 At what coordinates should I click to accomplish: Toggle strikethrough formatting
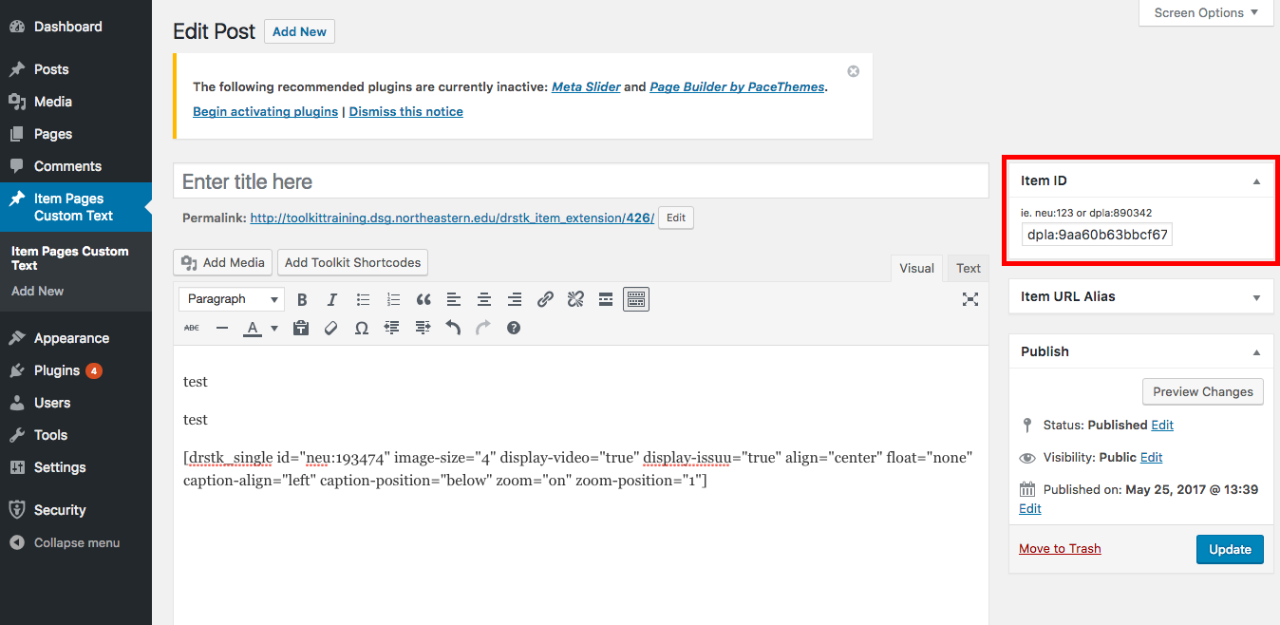coord(192,328)
